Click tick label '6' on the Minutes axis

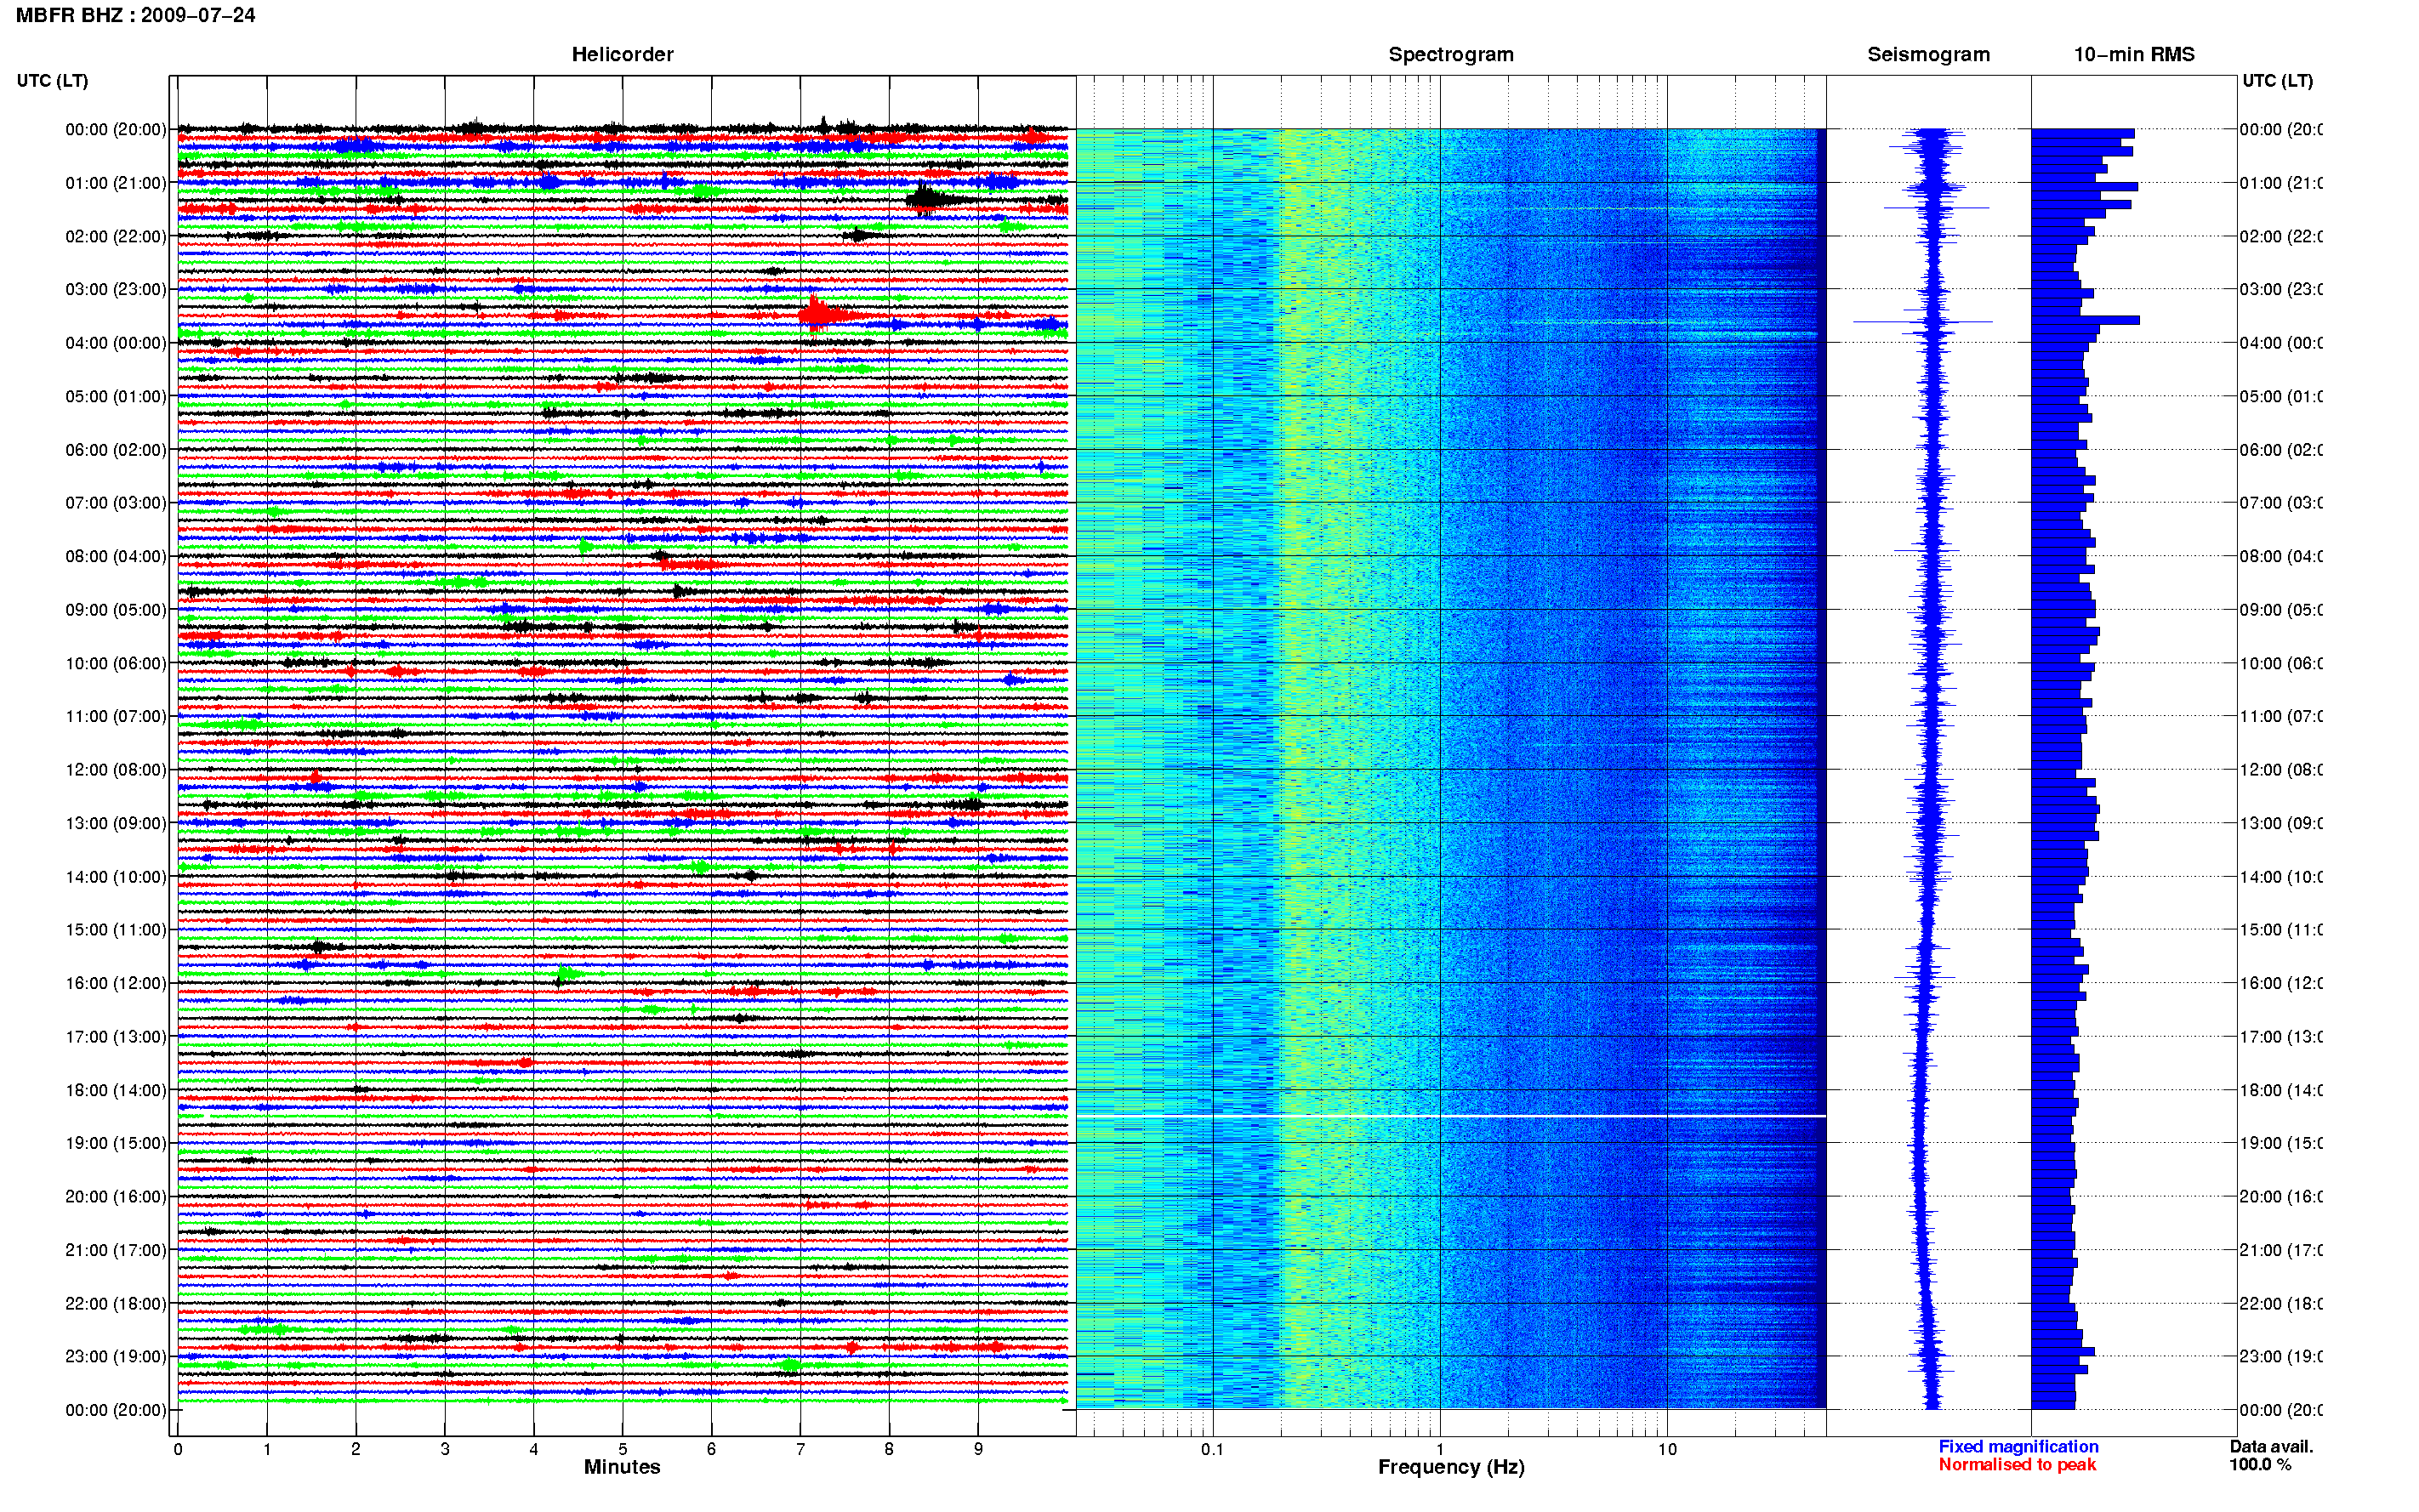coord(711,1449)
